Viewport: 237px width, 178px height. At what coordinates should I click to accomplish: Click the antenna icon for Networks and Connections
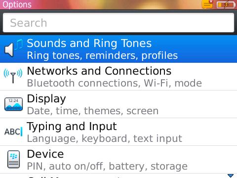click(13, 76)
